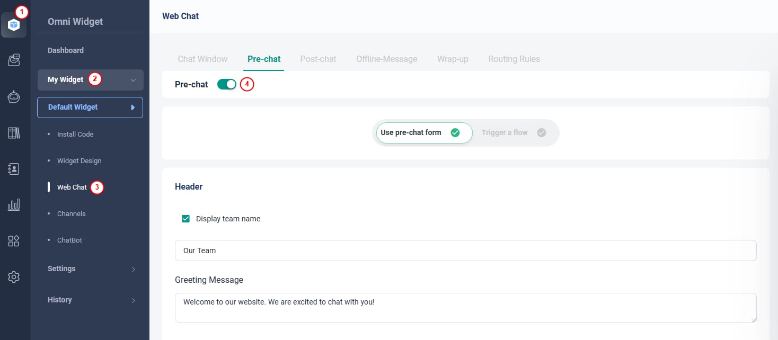Open the settings gear icon
Viewport: 778px width, 340px height.
(x=14, y=277)
